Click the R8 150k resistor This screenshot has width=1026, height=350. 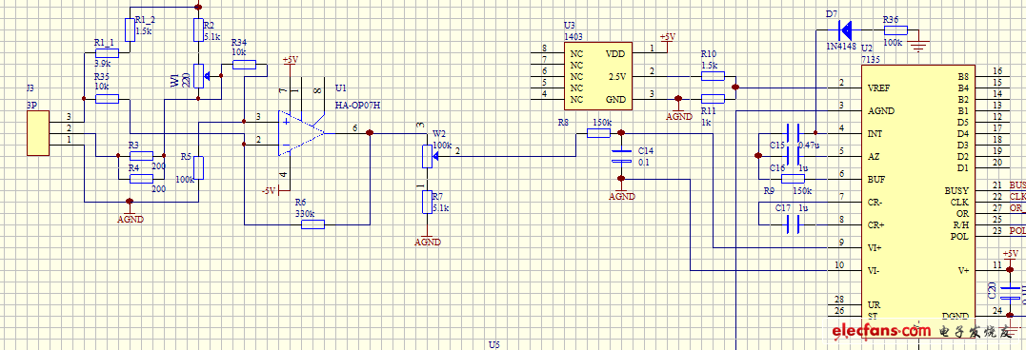tap(598, 133)
